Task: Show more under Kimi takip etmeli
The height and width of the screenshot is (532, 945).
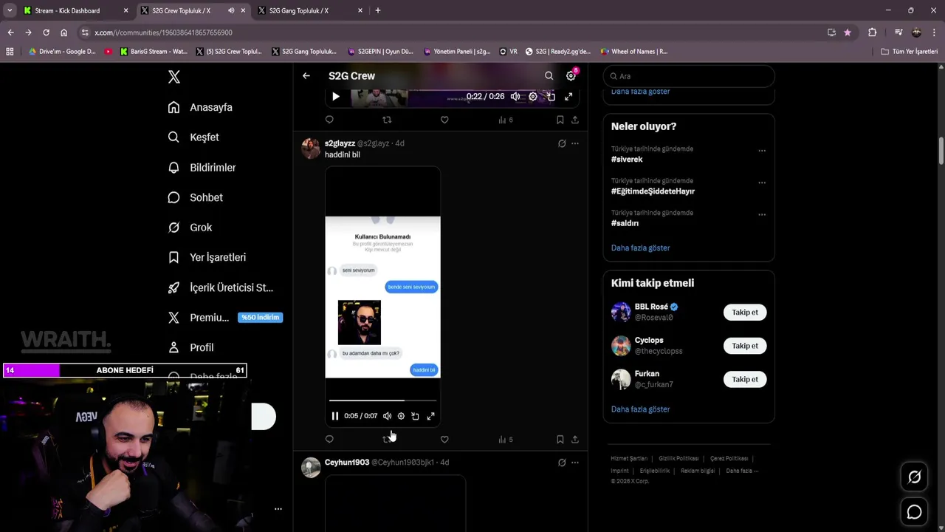Action: [640, 409]
